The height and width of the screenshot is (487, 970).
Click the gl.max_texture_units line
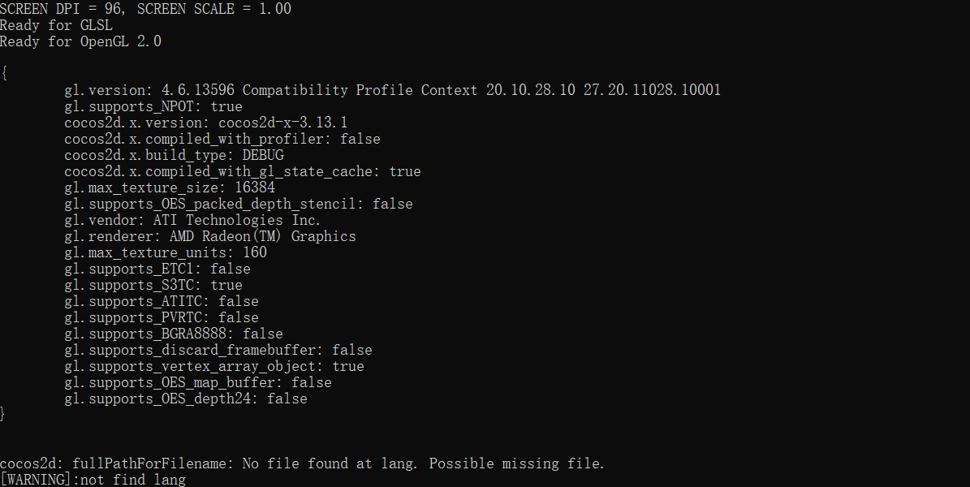tap(165, 252)
